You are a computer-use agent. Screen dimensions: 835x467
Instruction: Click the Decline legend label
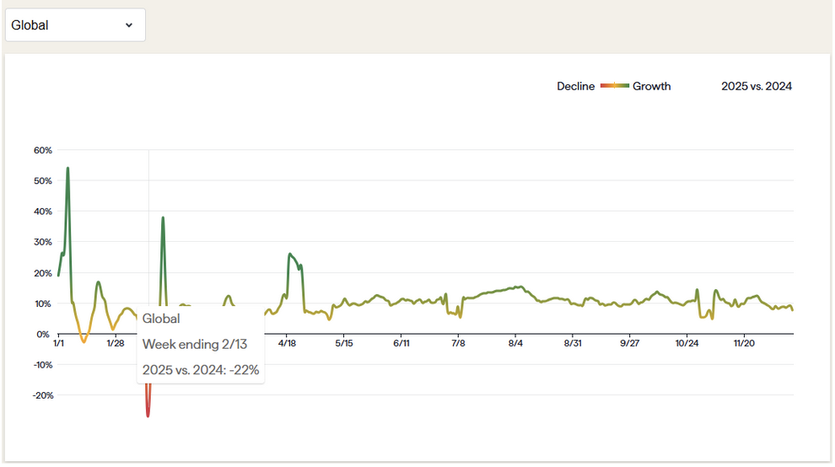click(575, 86)
